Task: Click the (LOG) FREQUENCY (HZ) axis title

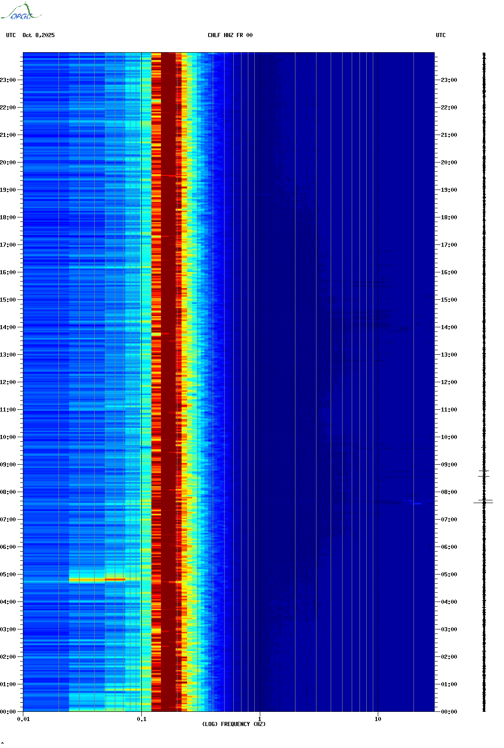Action: coord(234,724)
